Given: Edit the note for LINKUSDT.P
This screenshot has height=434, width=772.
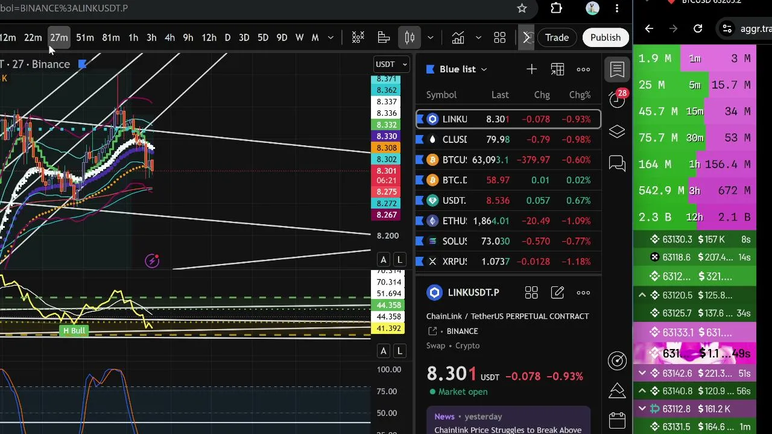Looking at the screenshot, I should pyautogui.click(x=557, y=293).
